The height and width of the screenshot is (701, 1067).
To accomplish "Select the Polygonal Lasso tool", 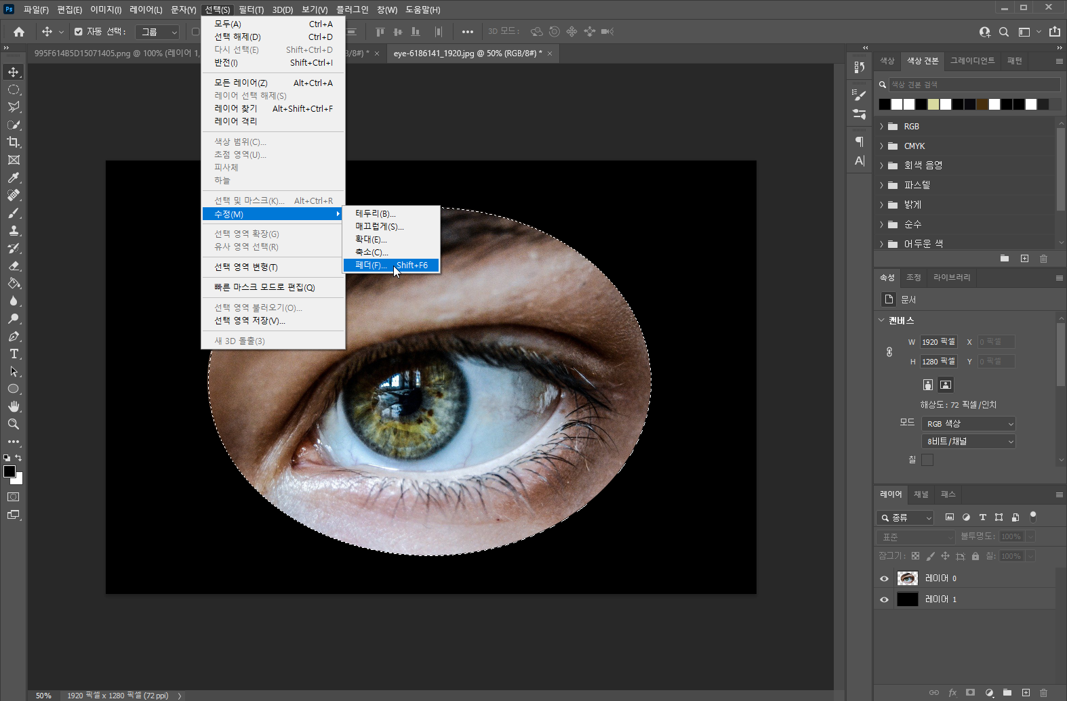I will point(14,107).
